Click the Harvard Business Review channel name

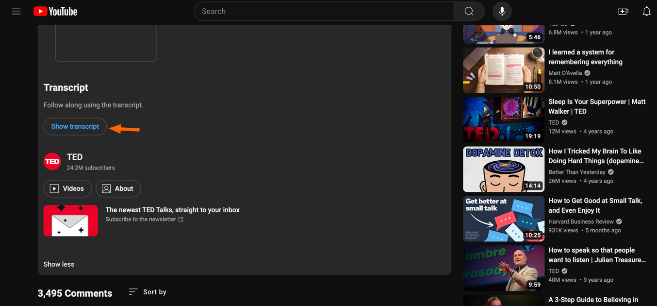(581, 221)
